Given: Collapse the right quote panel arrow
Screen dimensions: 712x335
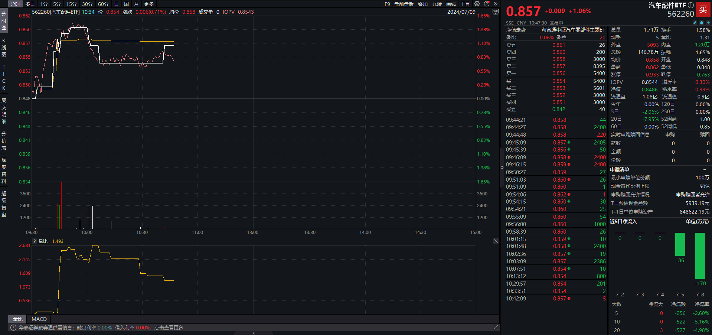Looking at the screenshot, I should [x=502, y=167].
